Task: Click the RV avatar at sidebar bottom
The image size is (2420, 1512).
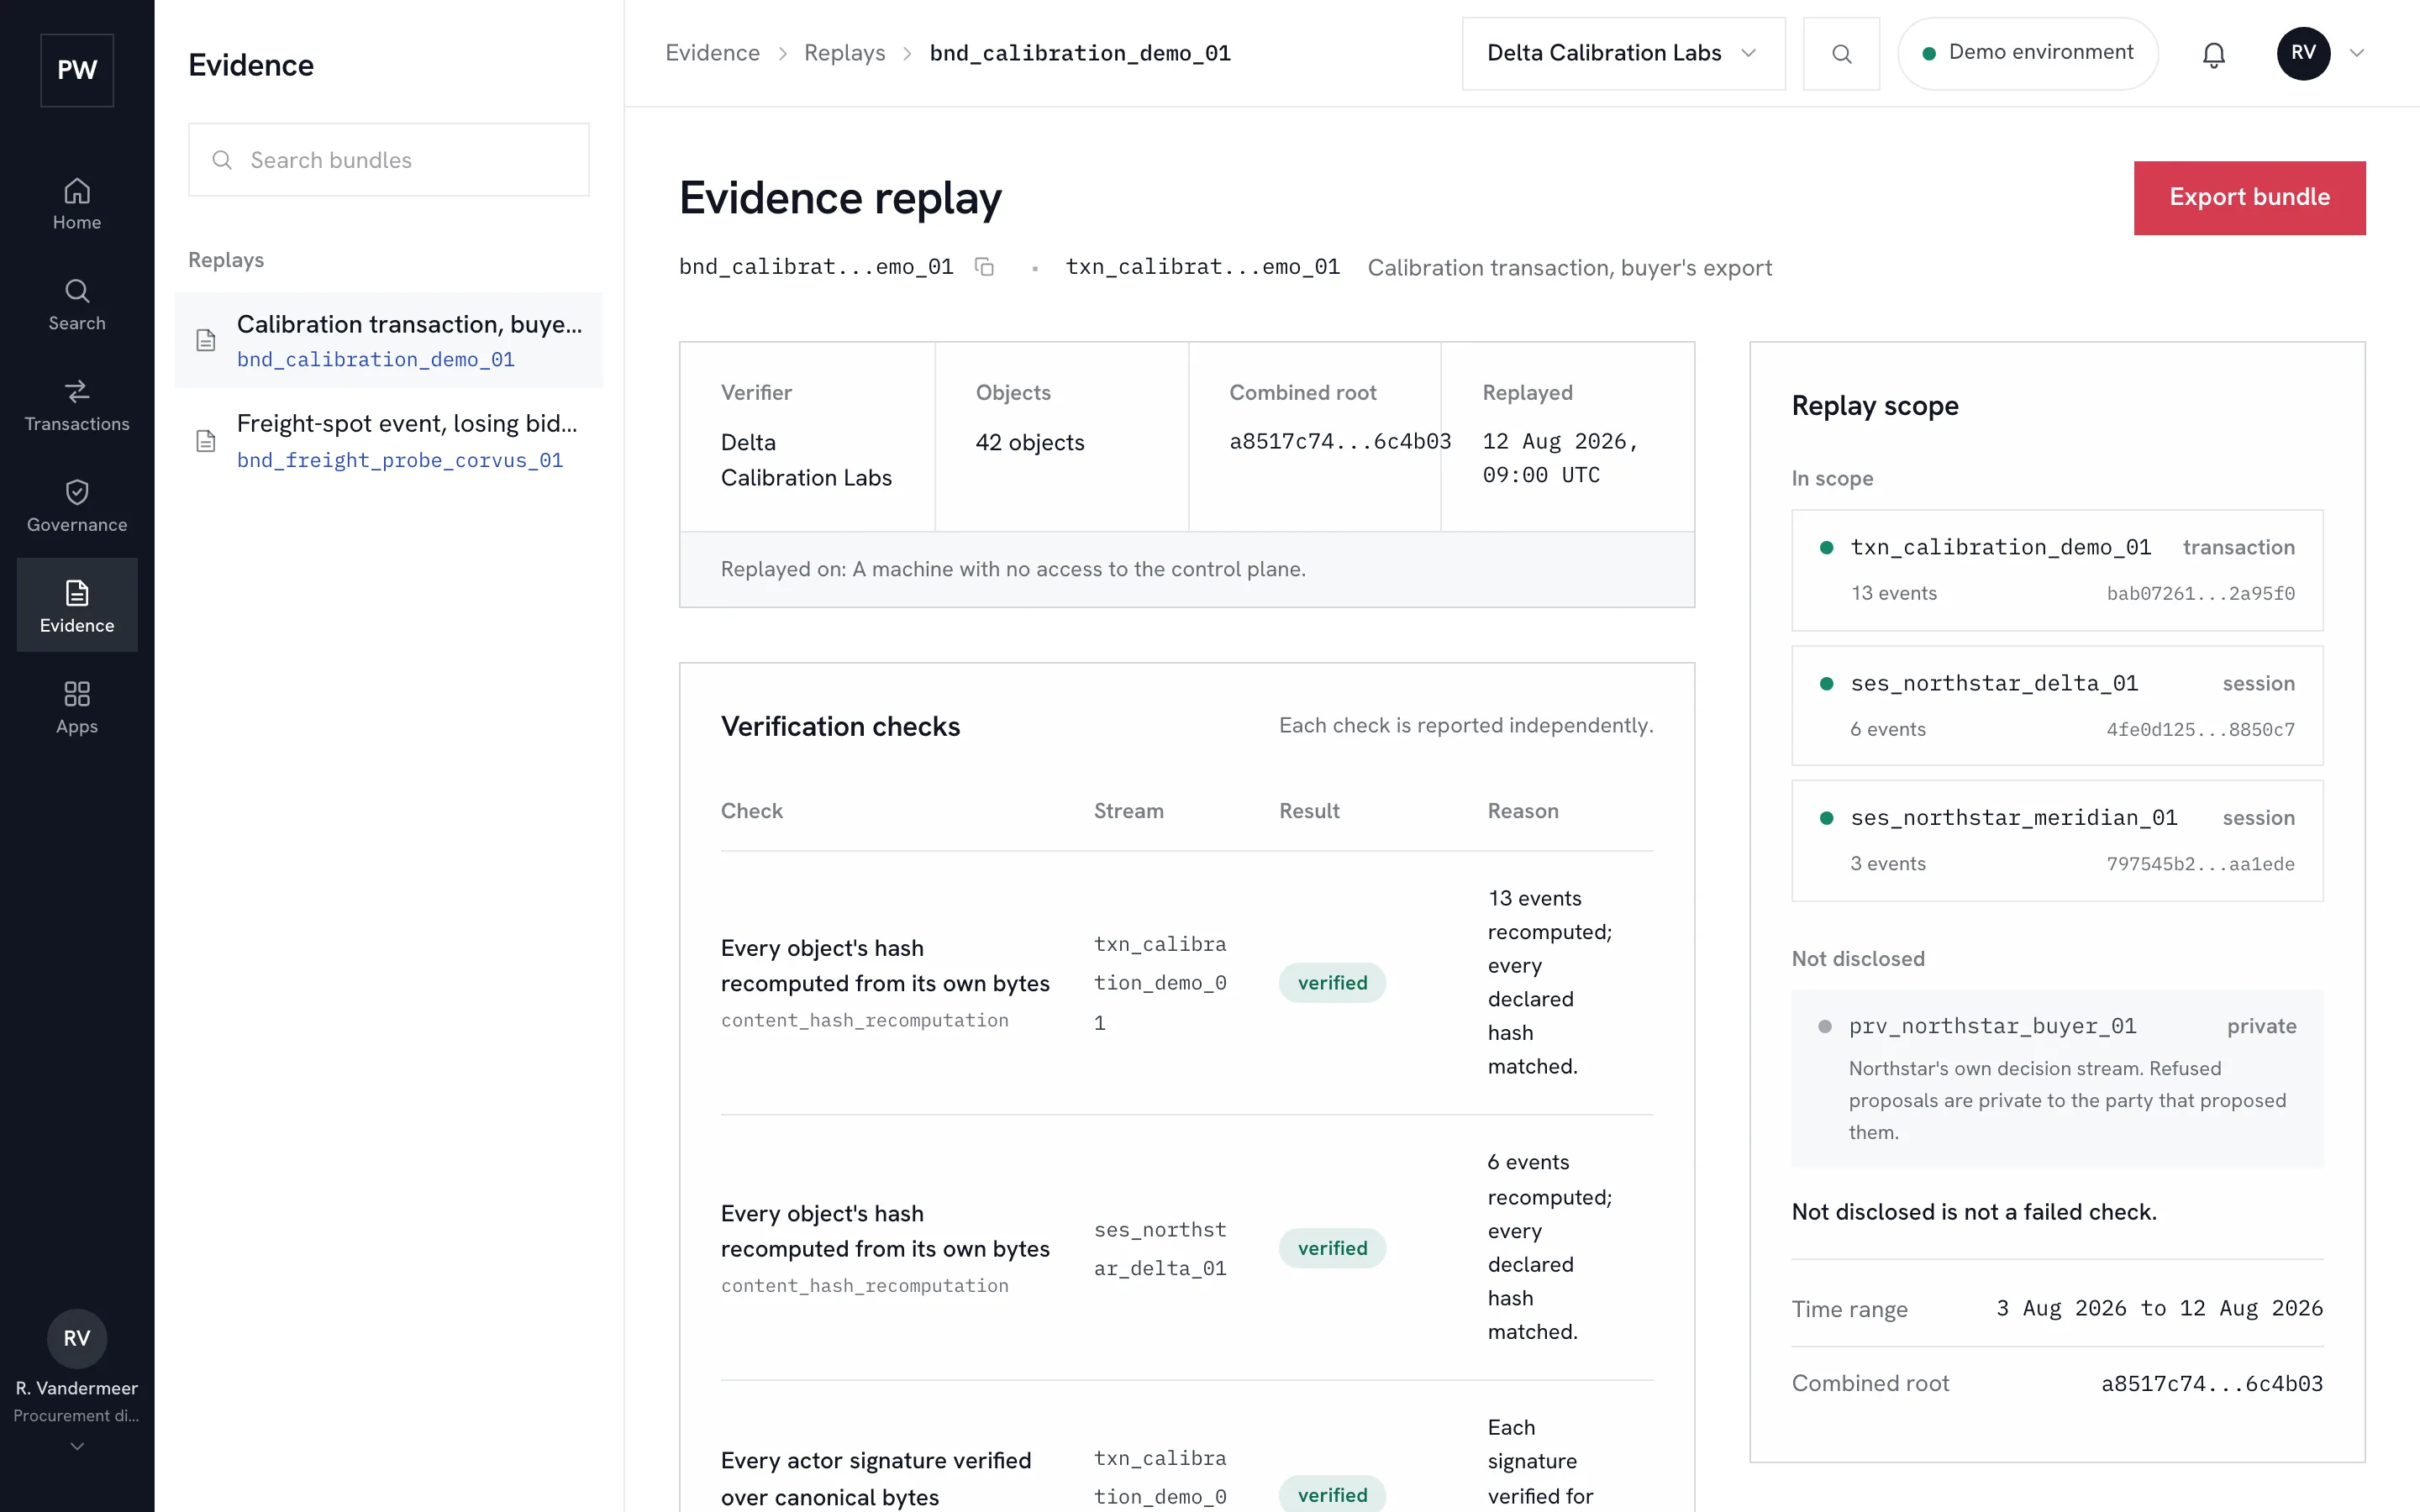Action: [77, 1338]
